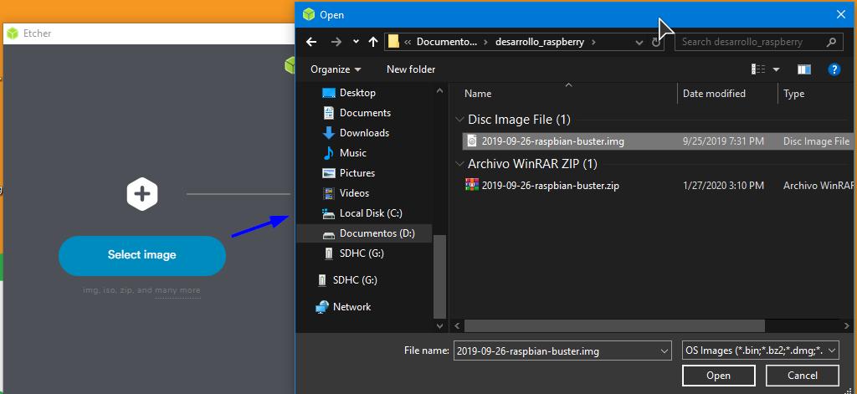
Task: Select Desktop in the navigation pane
Action: [x=357, y=93]
